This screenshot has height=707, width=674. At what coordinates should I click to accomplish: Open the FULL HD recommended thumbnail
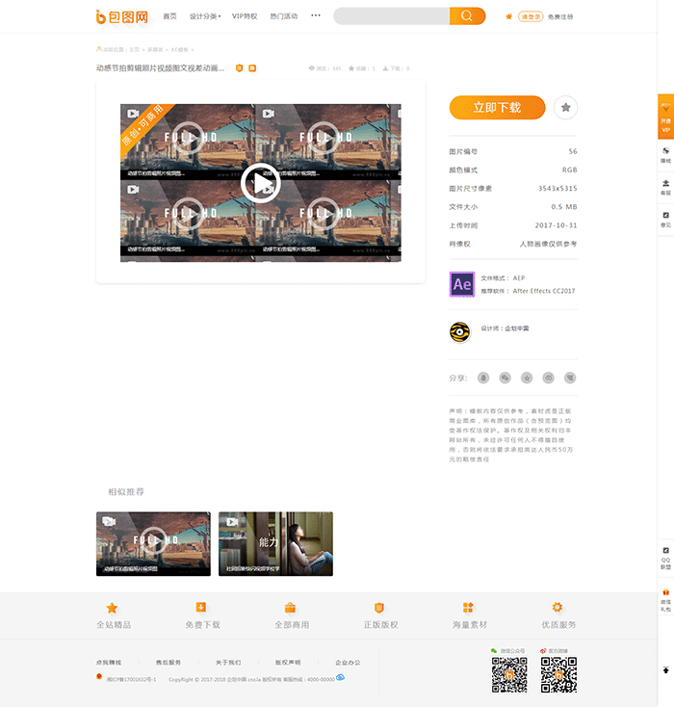tap(153, 544)
